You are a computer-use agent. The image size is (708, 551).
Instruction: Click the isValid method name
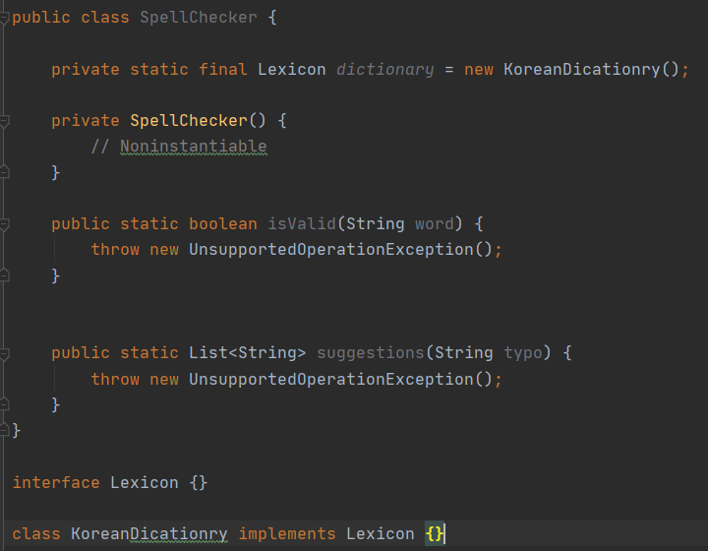click(x=302, y=224)
